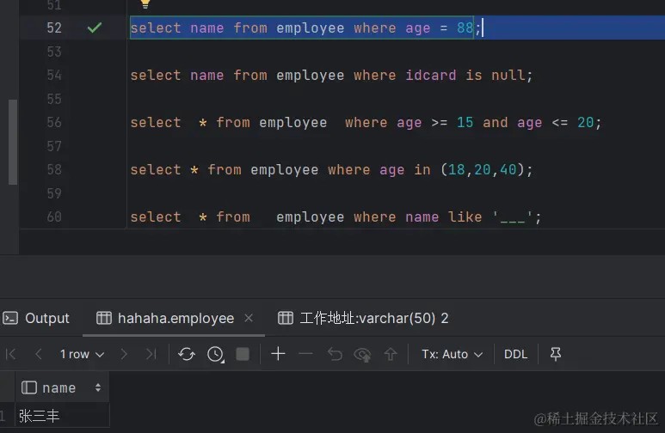The width and height of the screenshot is (665, 433).
Task: Place cursor in age = 88 query
Action: (305, 28)
